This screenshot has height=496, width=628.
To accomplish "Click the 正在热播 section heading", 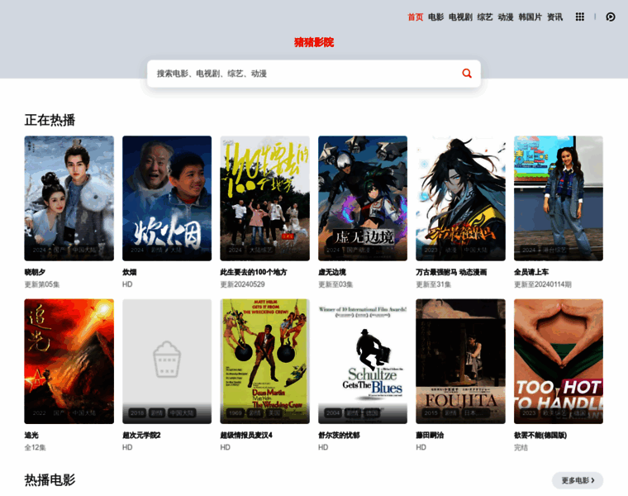I will [50, 120].
